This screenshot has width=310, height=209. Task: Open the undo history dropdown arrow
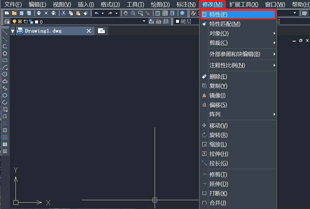[x=103, y=13]
